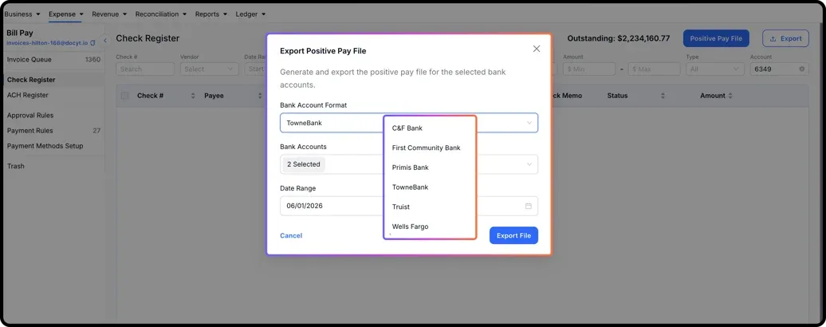Open the Revenue menu
This screenshot has height=327, width=826.
(109, 14)
